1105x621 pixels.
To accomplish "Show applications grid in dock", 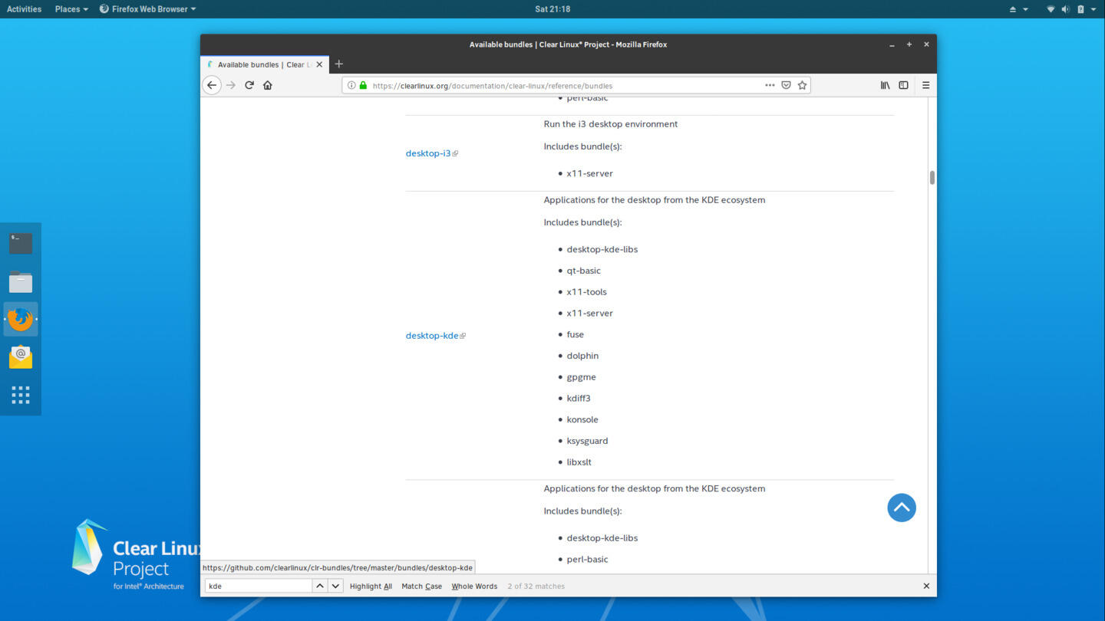I will (21, 395).
